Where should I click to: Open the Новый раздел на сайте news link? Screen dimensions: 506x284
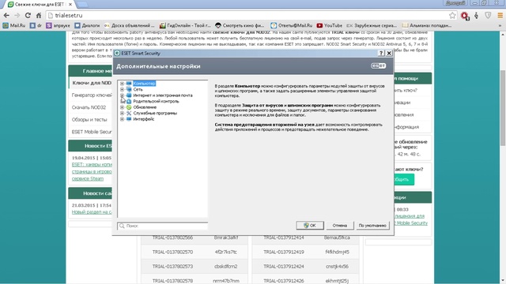pyautogui.click(x=92, y=212)
